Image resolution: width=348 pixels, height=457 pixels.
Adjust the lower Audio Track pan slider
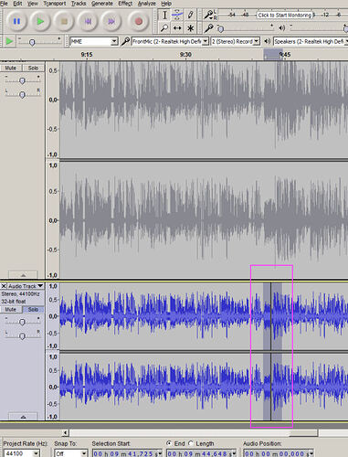pos(22,335)
